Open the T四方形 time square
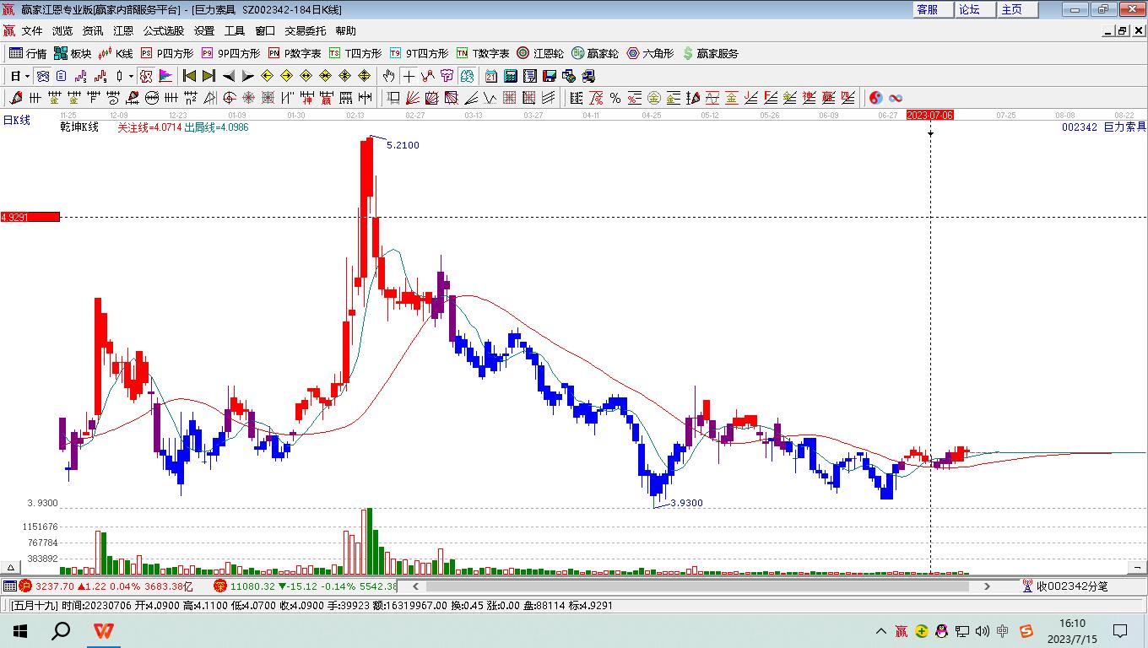 (x=355, y=53)
